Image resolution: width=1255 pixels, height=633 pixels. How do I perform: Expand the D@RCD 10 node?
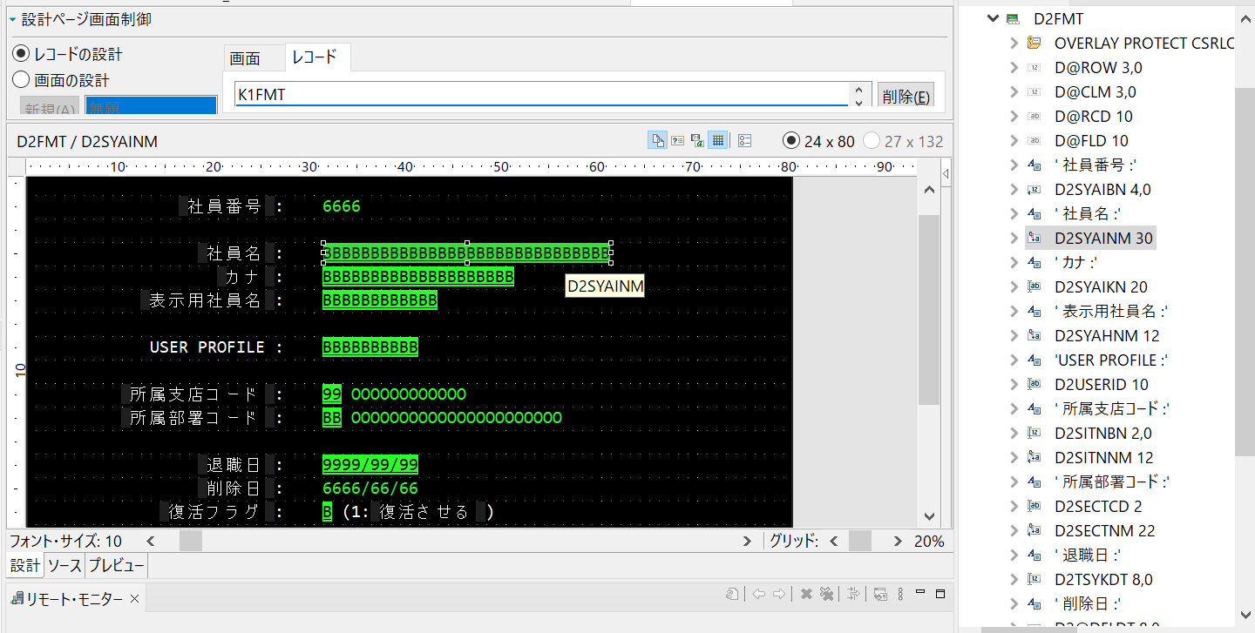pyautogui.click(x=1013, y=116)
